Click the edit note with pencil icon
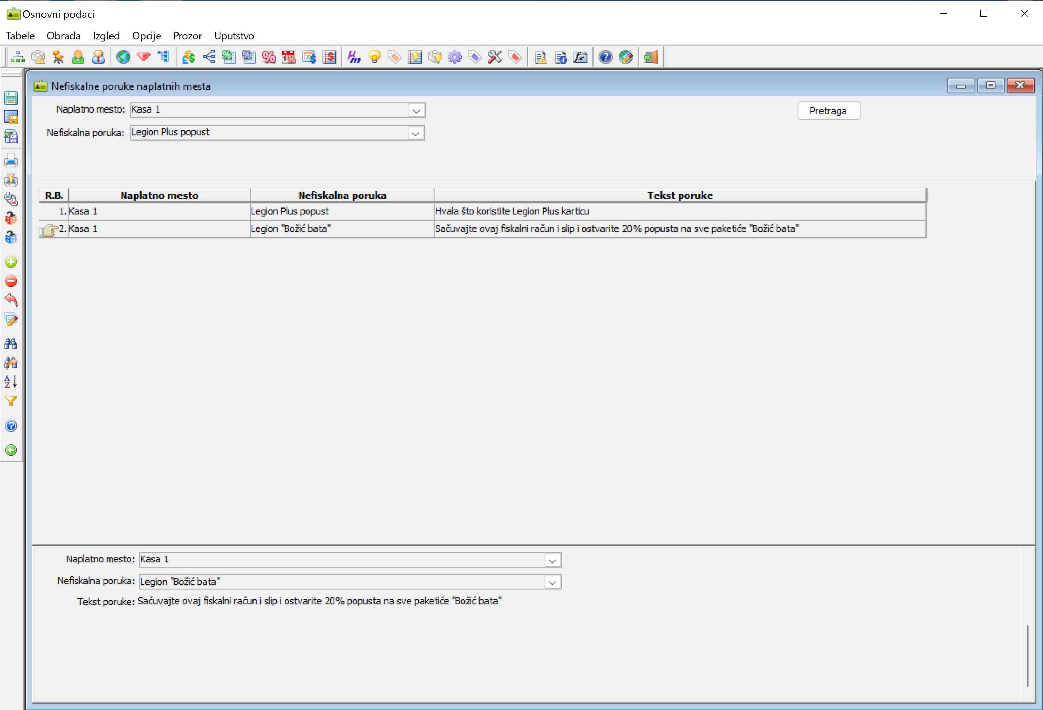Viewport: 1043px width, 710px height. [11, 319]
